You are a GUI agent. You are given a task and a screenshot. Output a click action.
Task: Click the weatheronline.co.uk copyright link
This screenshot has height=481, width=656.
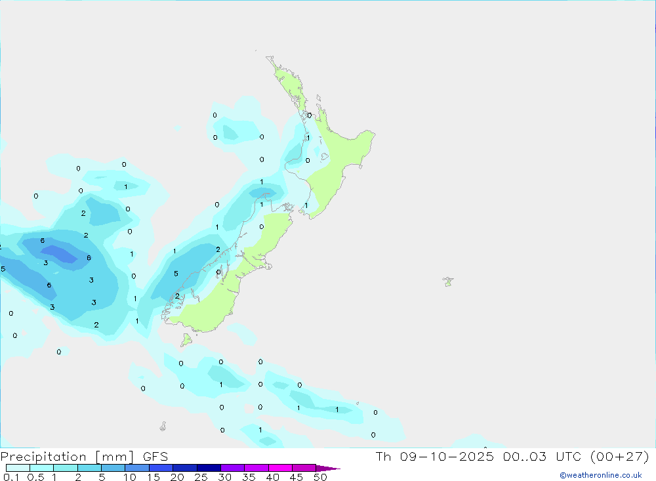tap(600, 475)
